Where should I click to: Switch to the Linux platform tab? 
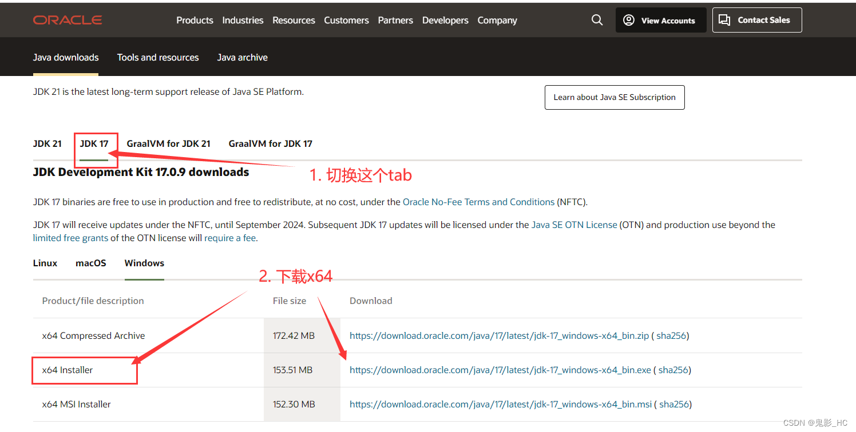[x=45, y=263]
